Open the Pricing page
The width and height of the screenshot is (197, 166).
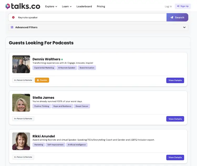pyautogui.click(x=101, y=6)
